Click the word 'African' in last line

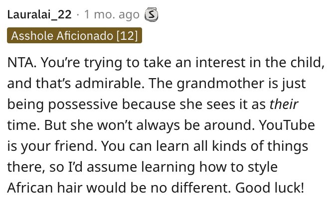[x=30, y=188]
